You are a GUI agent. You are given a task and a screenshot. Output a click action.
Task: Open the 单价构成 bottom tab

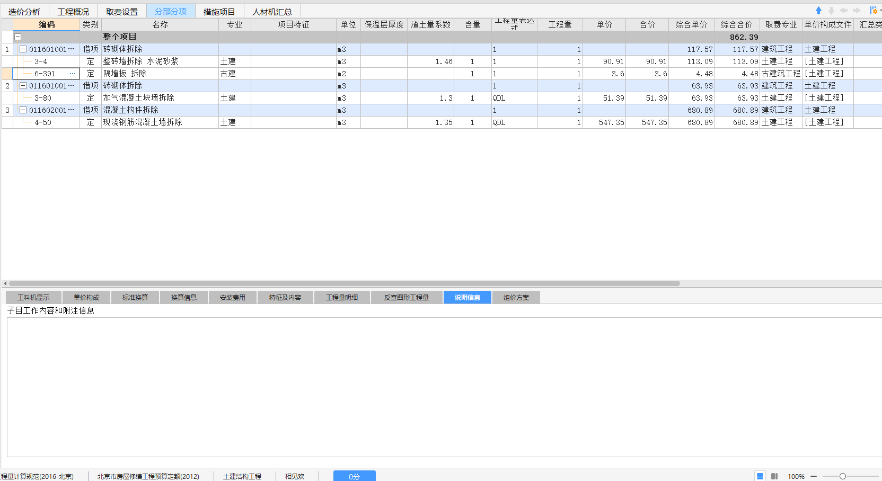tap(86, 298)
